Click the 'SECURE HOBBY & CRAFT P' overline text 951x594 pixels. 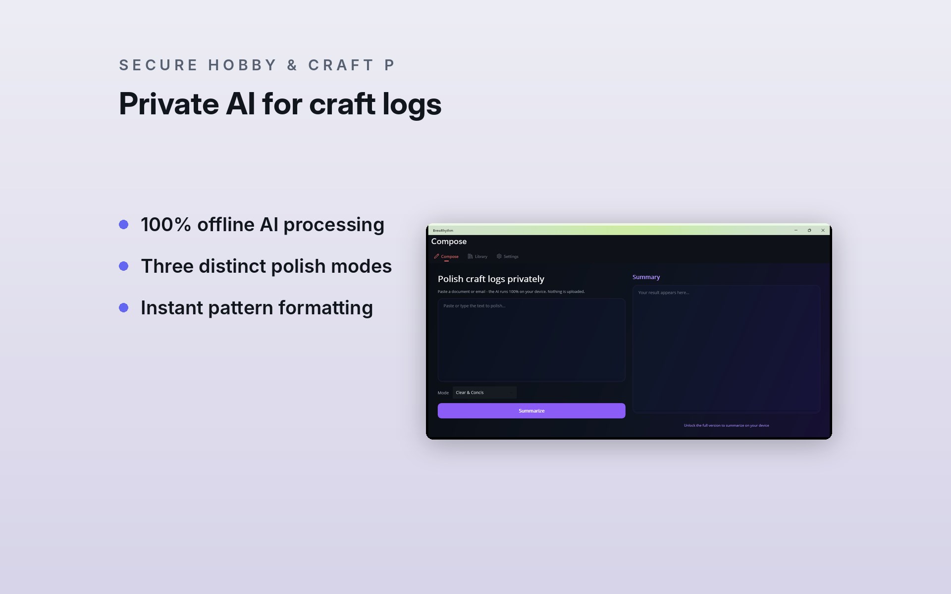257,65
